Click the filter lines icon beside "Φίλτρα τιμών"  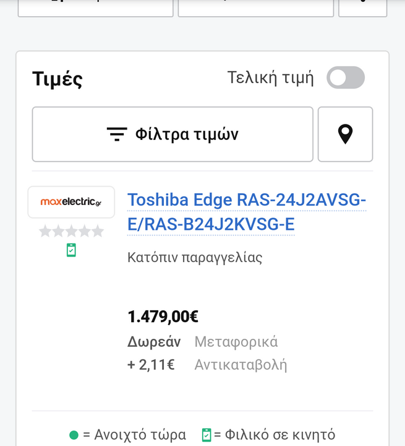pyautogui.click(x=116, y=134)
